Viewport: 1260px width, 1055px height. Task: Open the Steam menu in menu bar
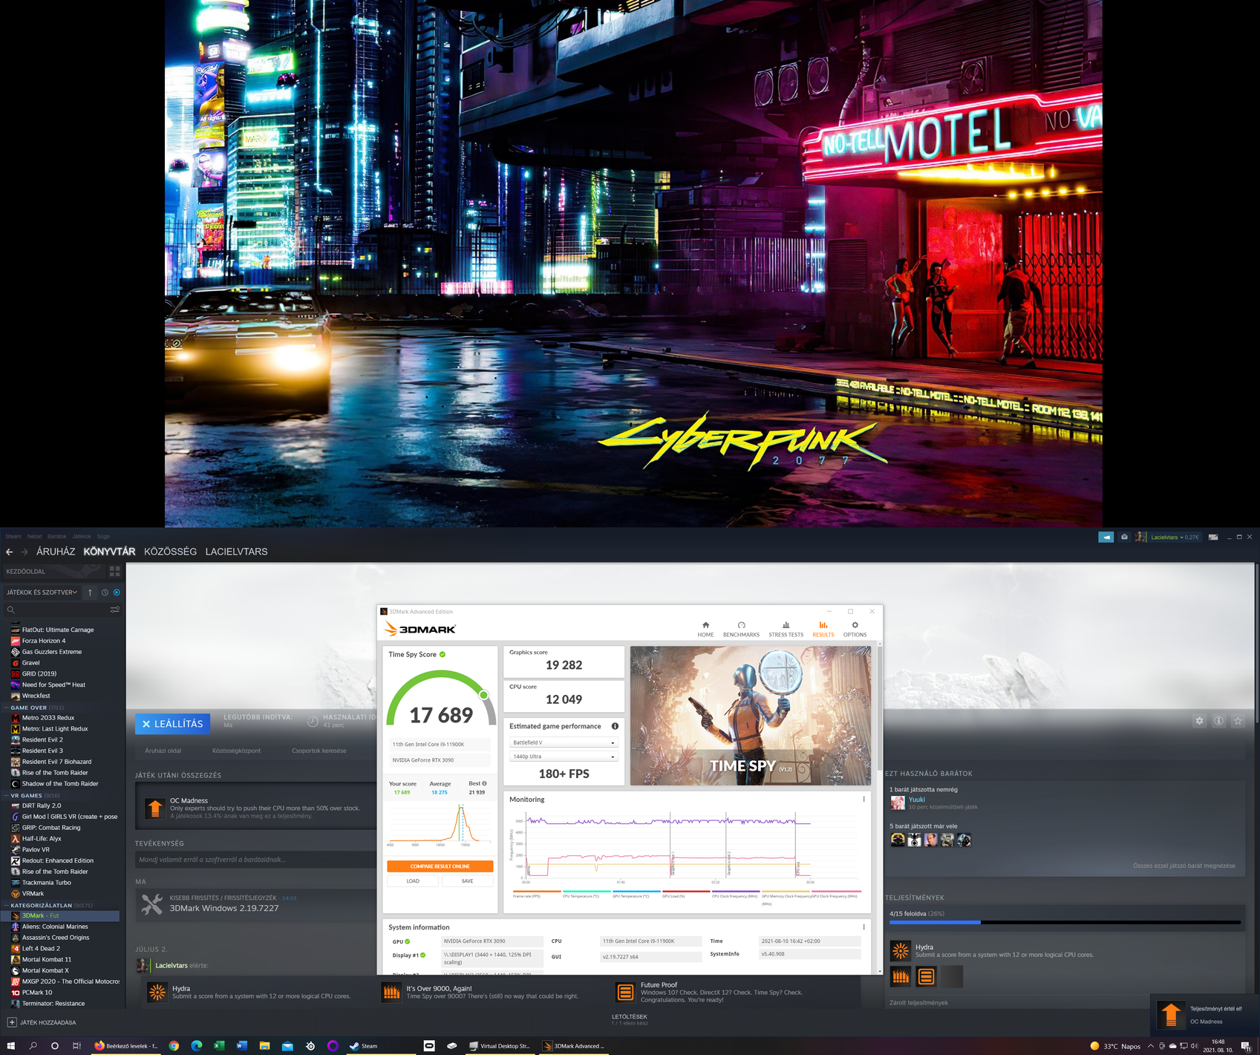(x=13, y=536)
